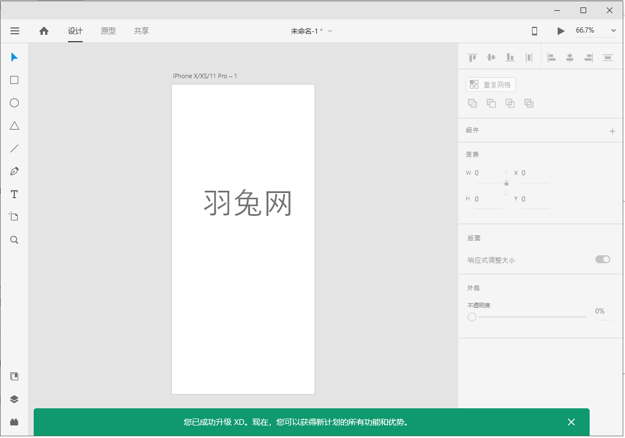Select the Line tool

tap(14, 148)
